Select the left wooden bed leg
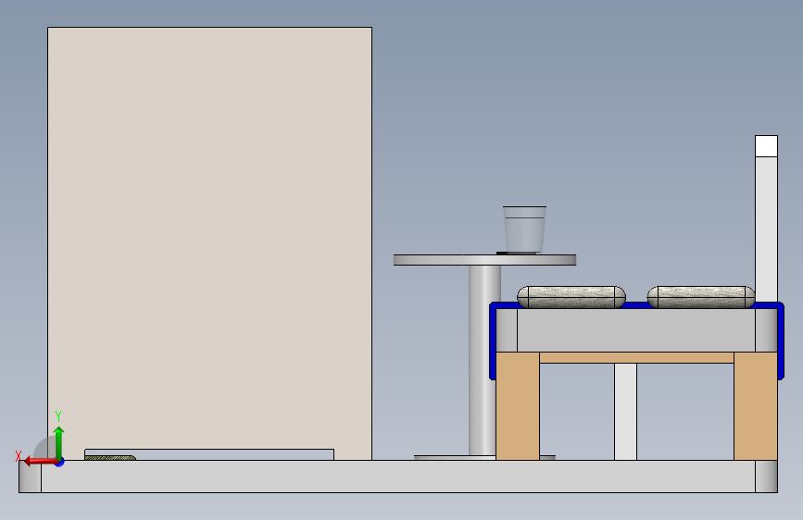Viewport: 803px width, 520px height. pyautogui.click(x=517, y=406)
